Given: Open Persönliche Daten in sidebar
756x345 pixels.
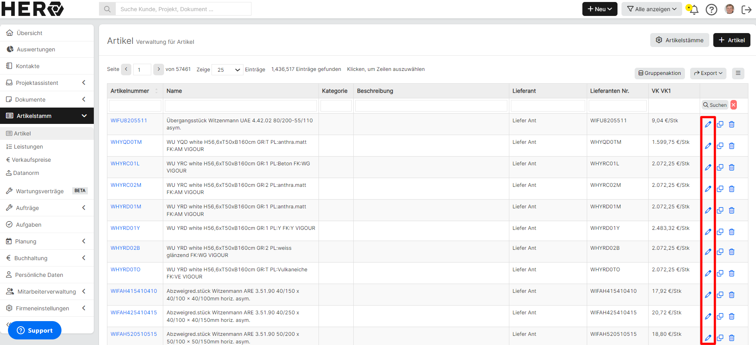Looking at the screenshot, I should point(47,275).
